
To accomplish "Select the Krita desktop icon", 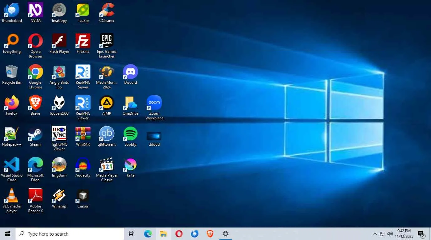I will click(x=131, y=167).
